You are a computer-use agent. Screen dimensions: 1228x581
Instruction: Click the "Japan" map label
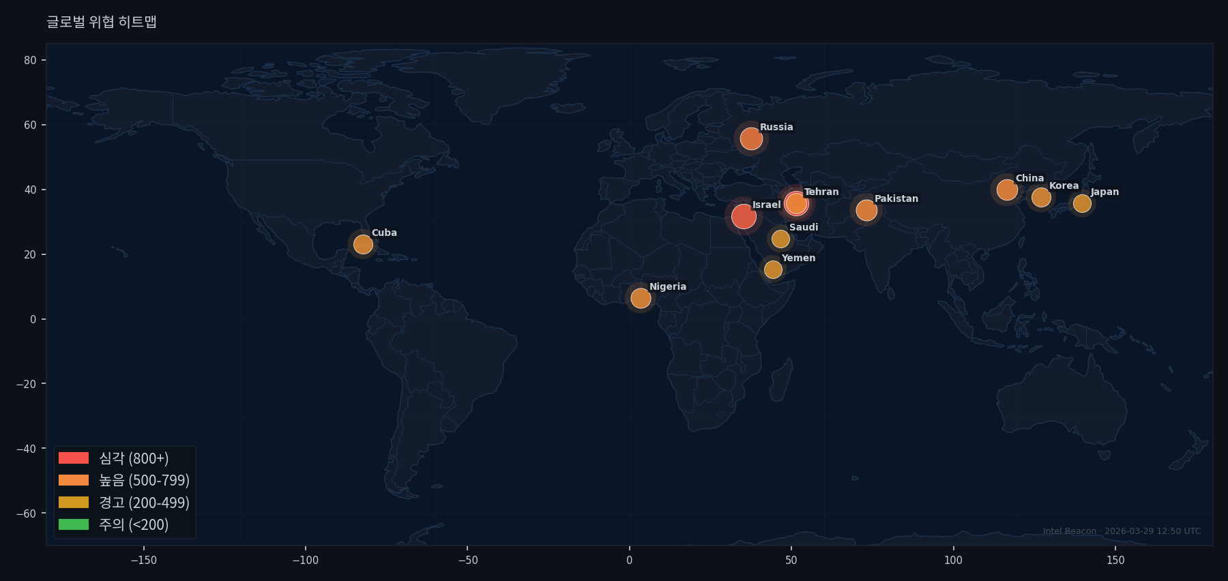(x=1105, y=192)
